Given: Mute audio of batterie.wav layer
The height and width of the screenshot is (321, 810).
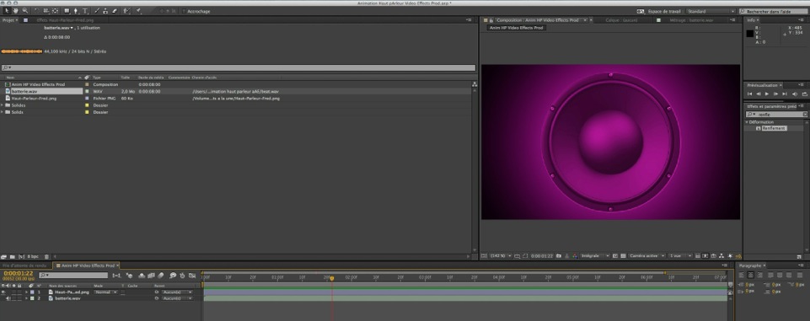Looking at the screenshot, I should tap(8, 298).
